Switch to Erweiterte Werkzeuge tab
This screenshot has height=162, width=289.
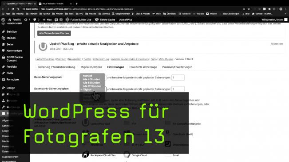click(143, 67)
